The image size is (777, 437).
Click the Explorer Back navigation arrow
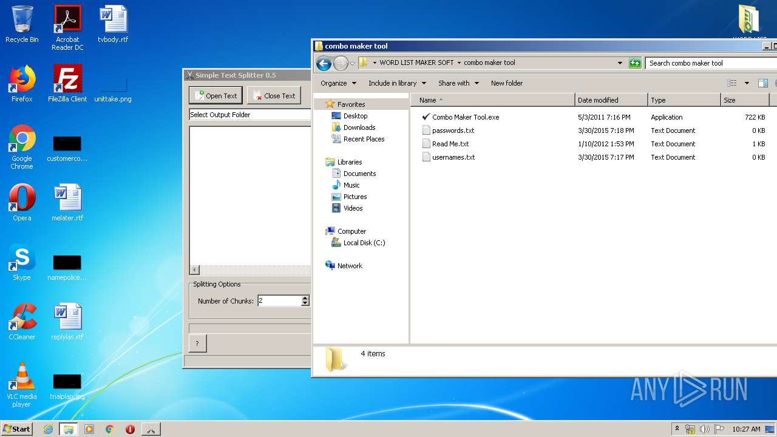coord(324,63)
